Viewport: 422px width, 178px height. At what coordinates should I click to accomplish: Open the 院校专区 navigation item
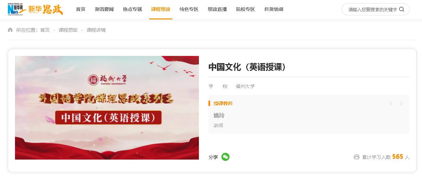246,9
